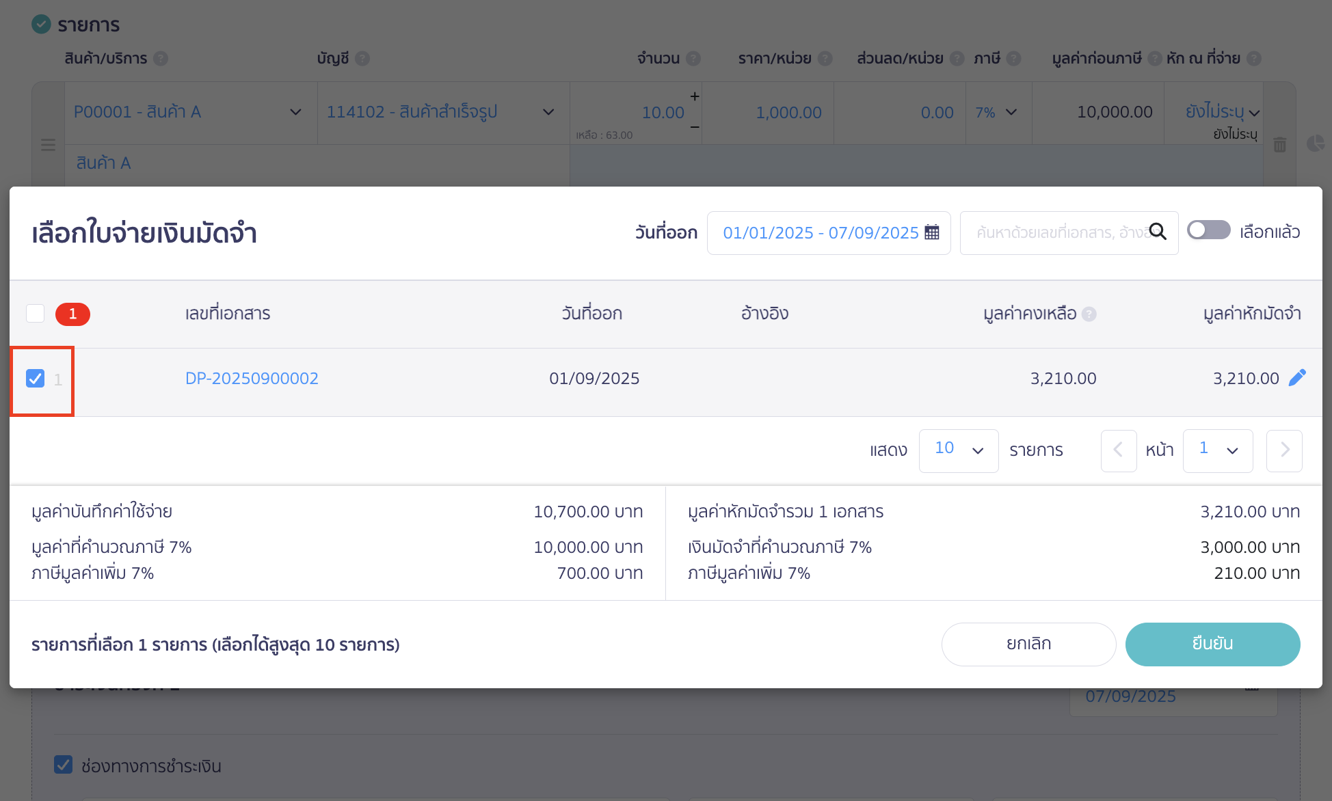Click the อ้างอิง column header

764,314
